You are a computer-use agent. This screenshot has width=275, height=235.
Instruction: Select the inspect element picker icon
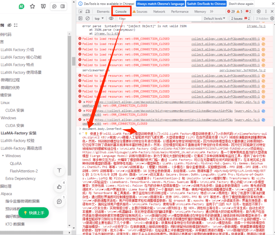click(80, 12)
